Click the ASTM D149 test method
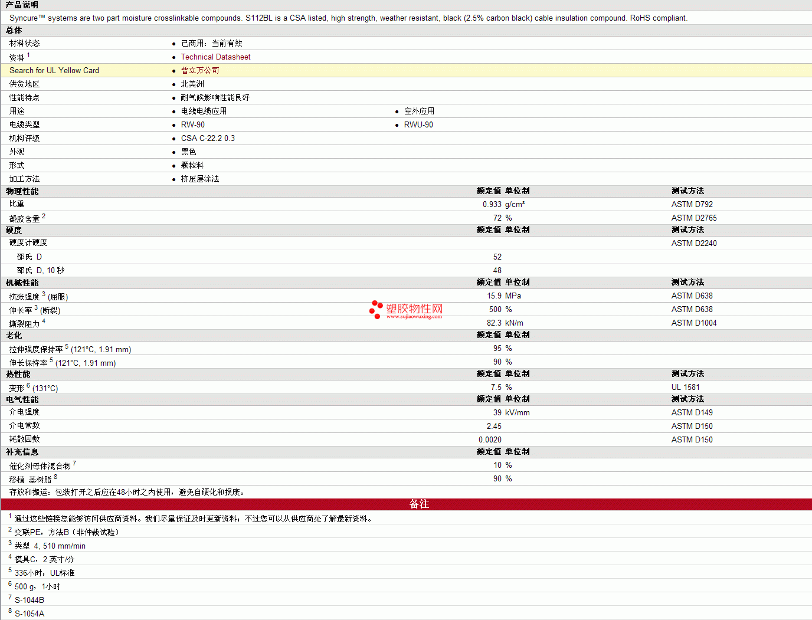 click(x=692, y=413)
